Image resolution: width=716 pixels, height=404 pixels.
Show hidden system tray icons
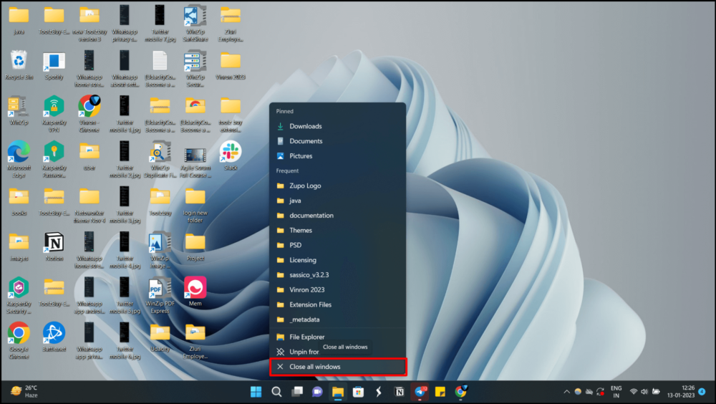pos(566,392)
